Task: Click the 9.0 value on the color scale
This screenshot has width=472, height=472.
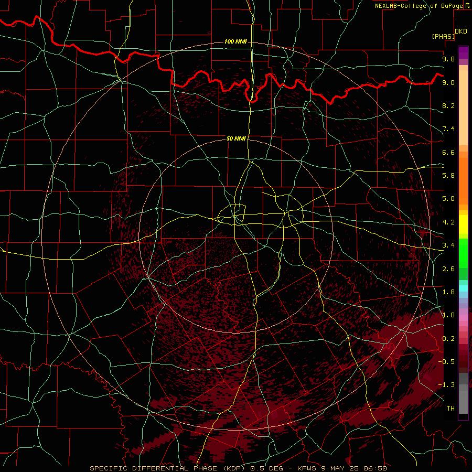Action: click(x=448, y=82)
